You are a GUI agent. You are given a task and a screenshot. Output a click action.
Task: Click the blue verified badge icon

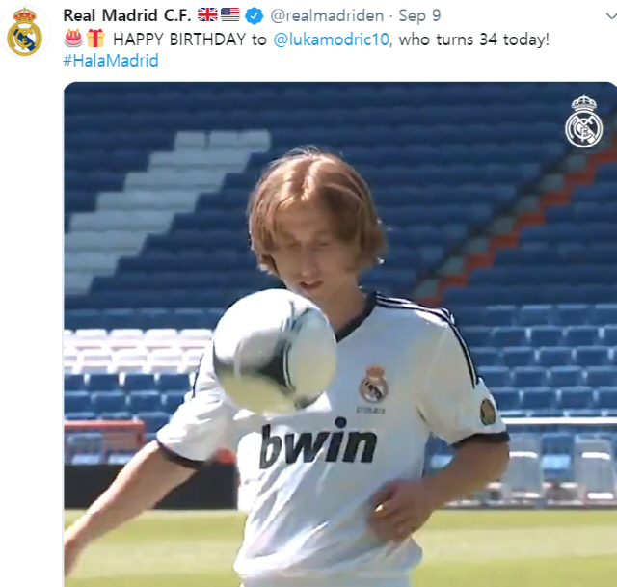pos(255,15)
